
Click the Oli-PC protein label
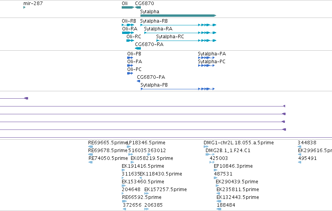coord(134,69)
